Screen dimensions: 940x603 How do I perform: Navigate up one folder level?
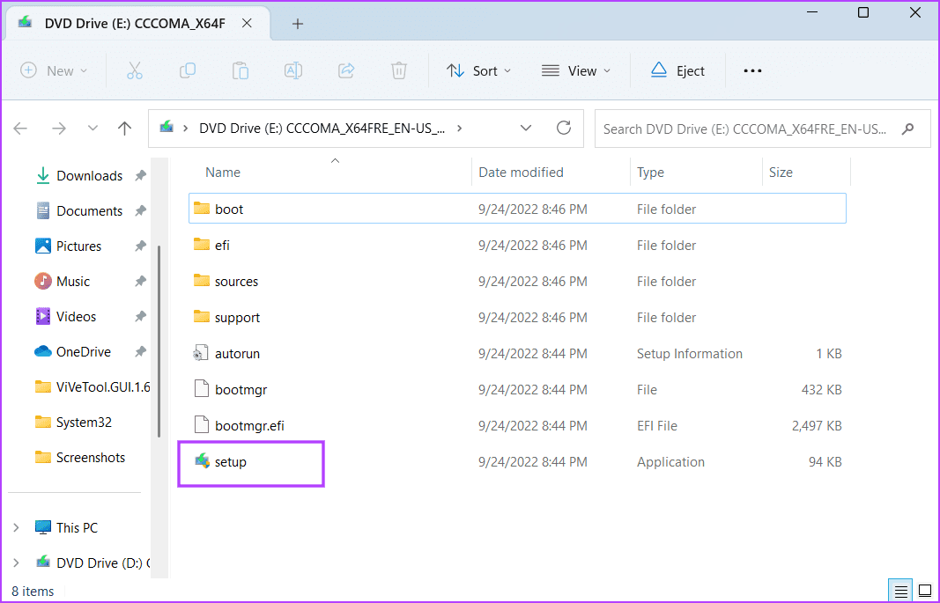point(125,129)
